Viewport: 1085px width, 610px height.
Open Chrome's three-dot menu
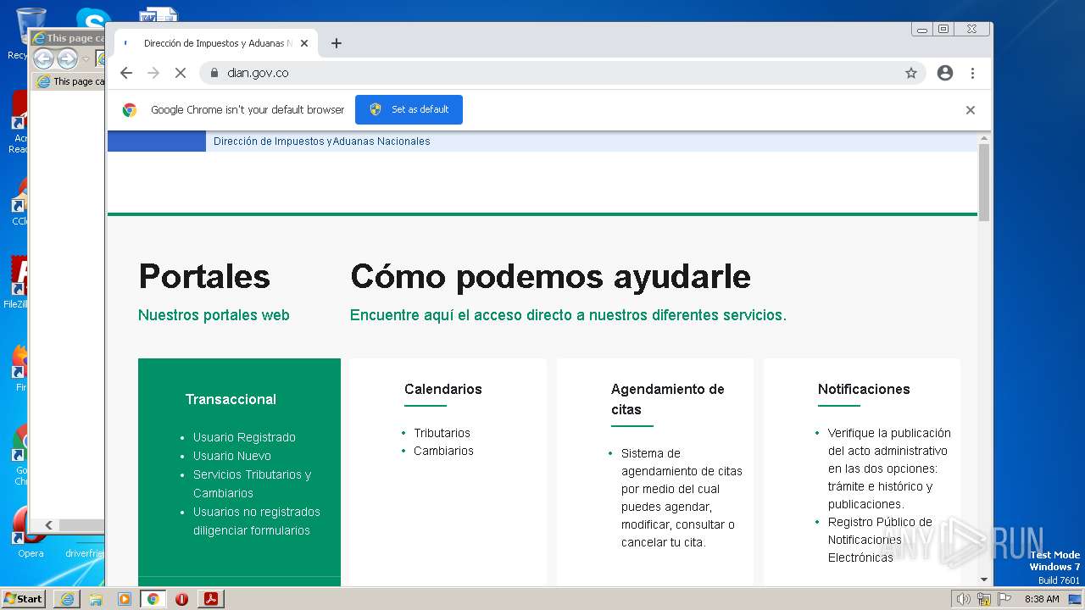[x=972, y=73]
